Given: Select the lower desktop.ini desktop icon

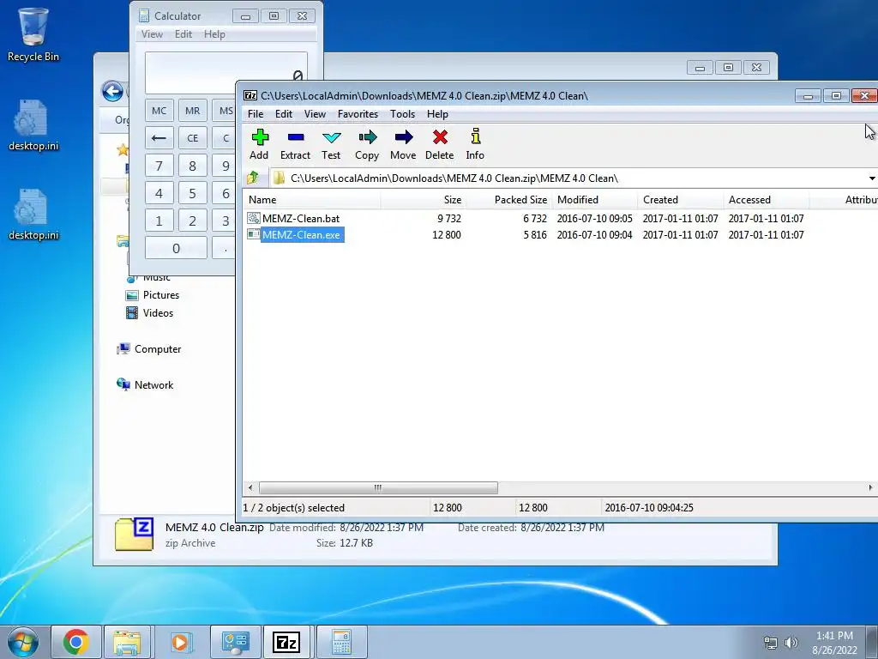Looking at the screenshot, I should tap(33, 214).
